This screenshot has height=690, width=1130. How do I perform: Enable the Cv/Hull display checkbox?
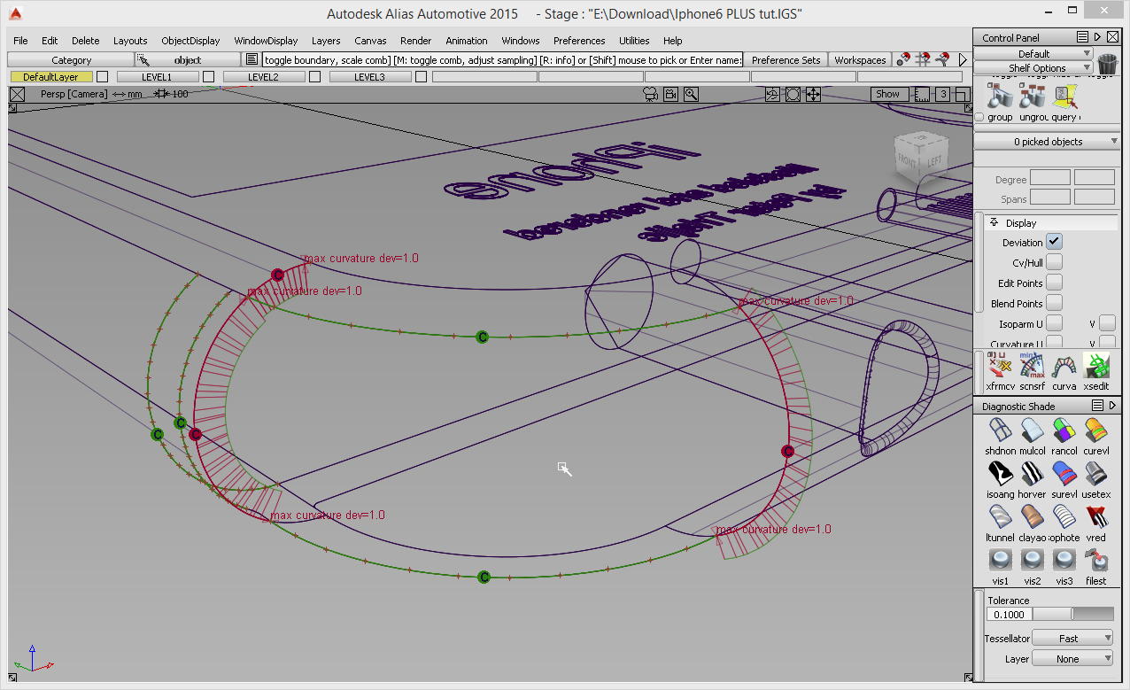[1054, 262]
